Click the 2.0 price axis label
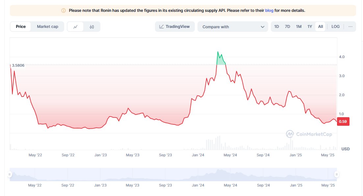 coord(342,95)
